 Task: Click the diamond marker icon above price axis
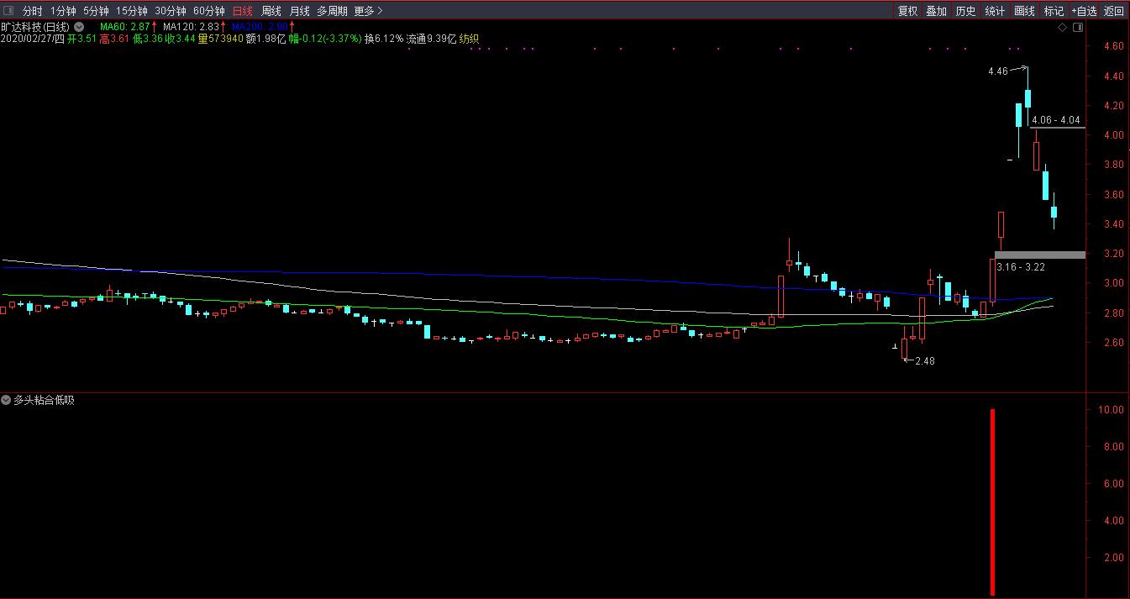1062,28
